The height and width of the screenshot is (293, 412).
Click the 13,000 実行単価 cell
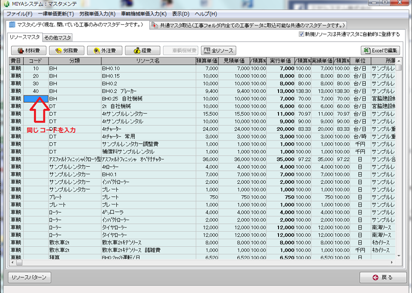coord(280,91)
